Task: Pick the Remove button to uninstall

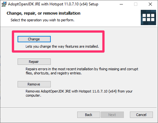Action: tap(34, 84)
